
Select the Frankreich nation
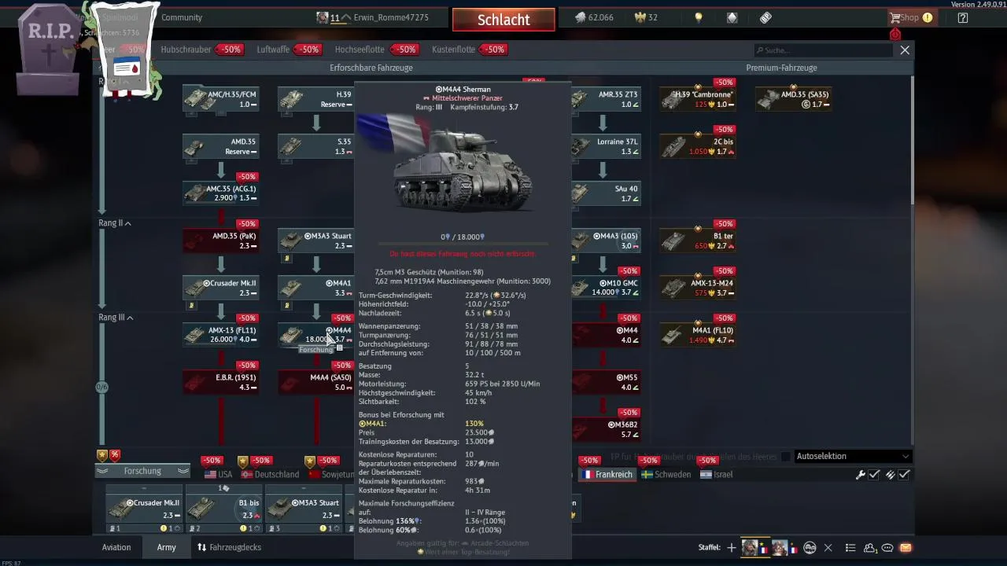607,475
